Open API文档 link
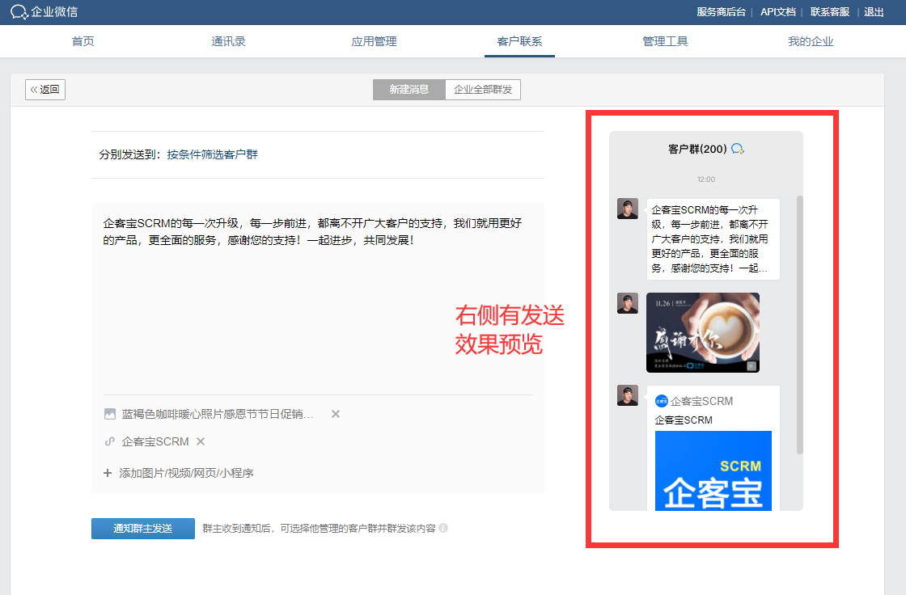Image resolution: width=906 pixels, height=595 pixels. coord(777,12)
